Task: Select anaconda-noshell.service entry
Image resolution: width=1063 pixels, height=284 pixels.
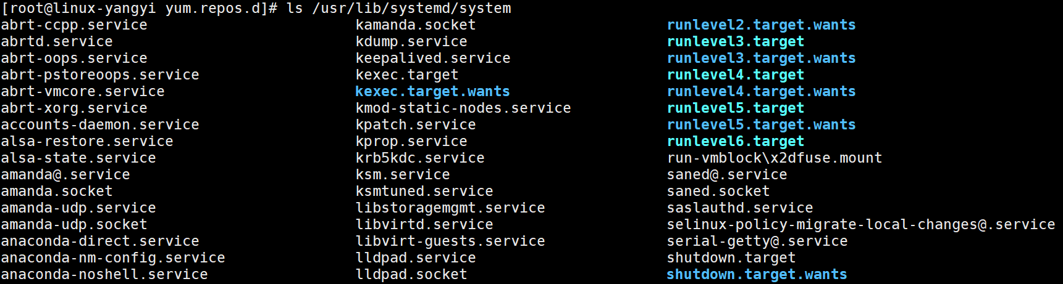Action: click(x=104, y=275)
